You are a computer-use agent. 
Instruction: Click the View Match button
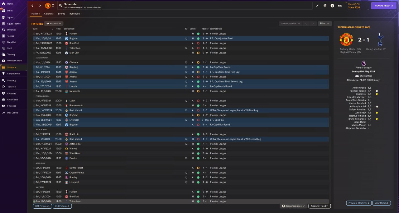coord(382,203)
